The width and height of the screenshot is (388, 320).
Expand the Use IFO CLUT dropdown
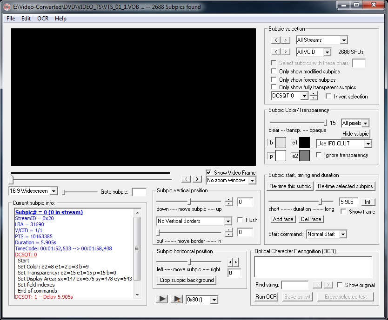click(368, 144)
